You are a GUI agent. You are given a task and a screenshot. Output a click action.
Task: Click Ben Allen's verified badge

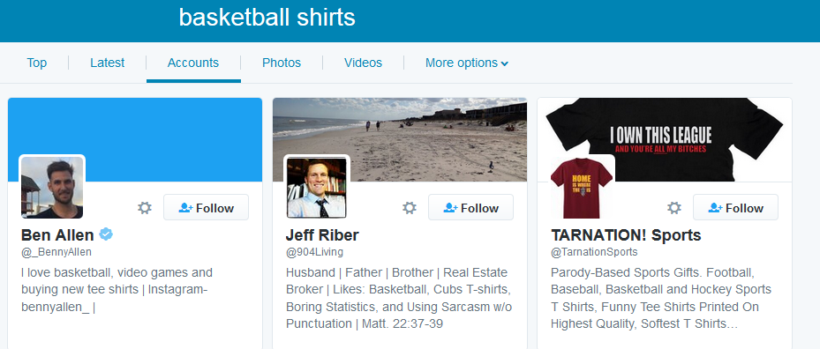(x=106, y=234)
